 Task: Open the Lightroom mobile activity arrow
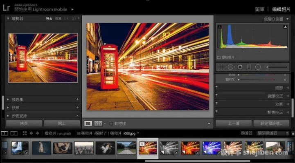pos(72,9)
